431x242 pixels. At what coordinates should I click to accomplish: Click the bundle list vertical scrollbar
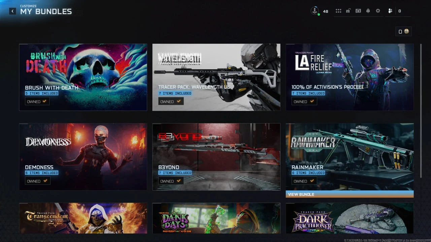pos(421,111)
